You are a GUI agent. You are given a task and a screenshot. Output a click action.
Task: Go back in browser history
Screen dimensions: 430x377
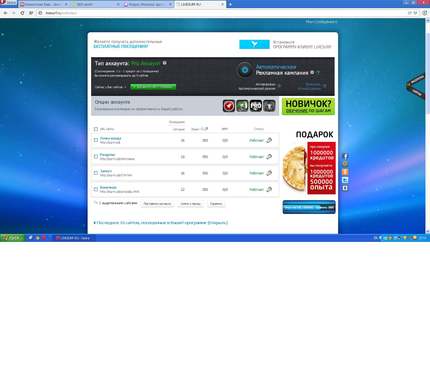tap(5, 13)
